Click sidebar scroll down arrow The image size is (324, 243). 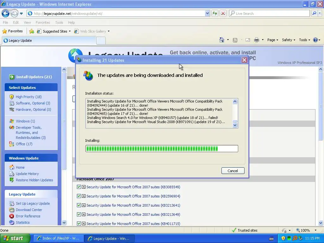pos(64,222)
